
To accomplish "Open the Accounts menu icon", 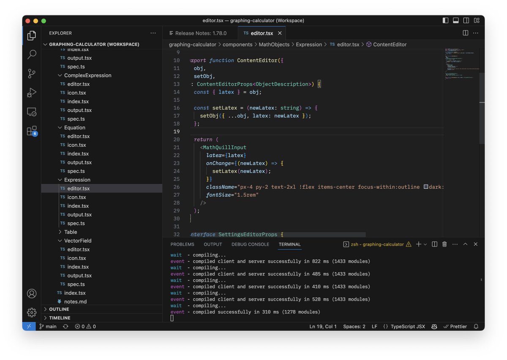I will coord(32,293).
